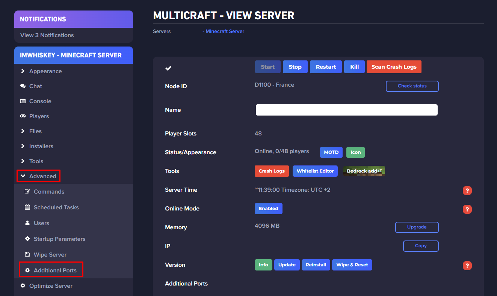The height and width of the screenshot is (296, 497).
Task: Click the Users person icon
Action: [28, 223]
